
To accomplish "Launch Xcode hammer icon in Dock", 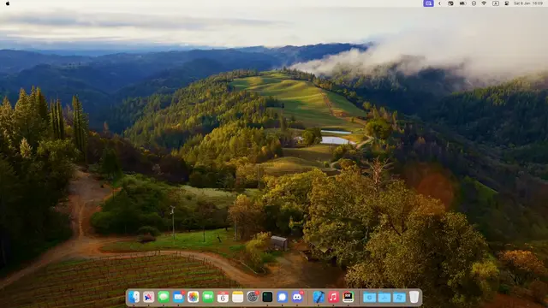I will pyautogui.click(x=319, y=297).
